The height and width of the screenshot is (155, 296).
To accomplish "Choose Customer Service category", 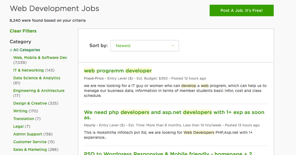I will pyautogui.click(x=30, y=142).
